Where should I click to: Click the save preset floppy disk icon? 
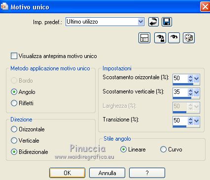167,22
